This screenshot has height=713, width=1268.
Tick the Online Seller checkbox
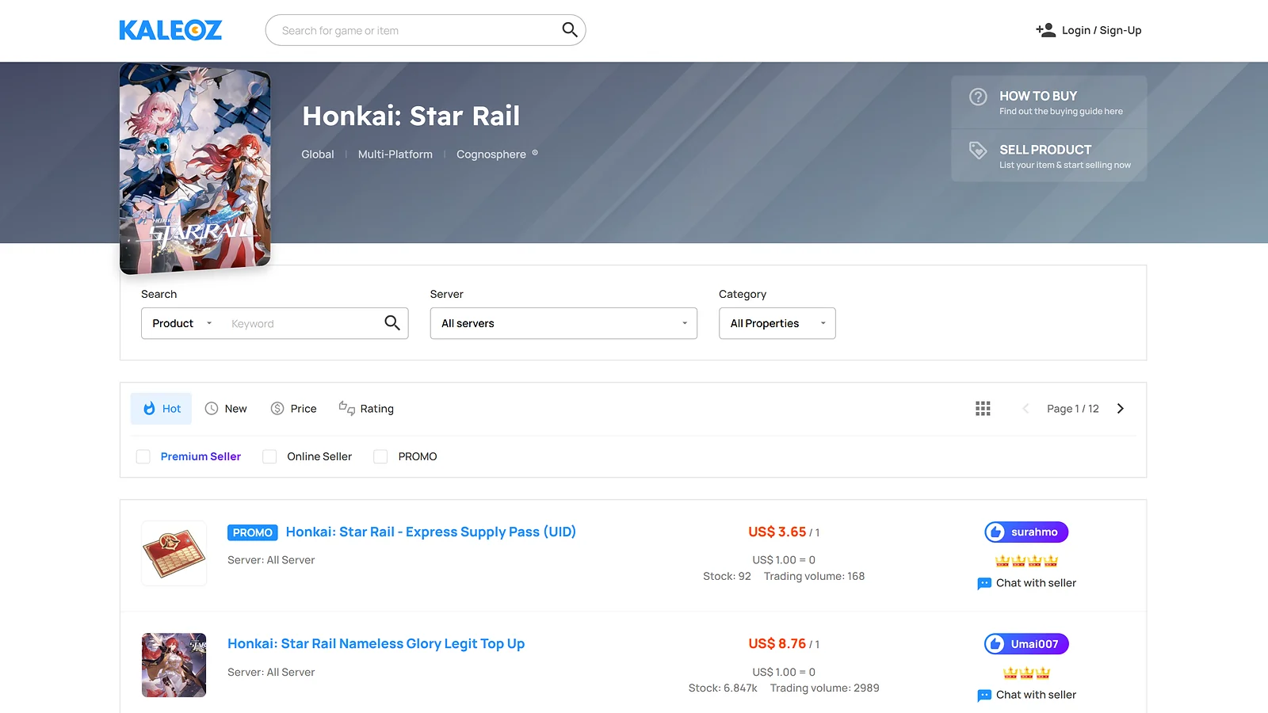[269, 456]
